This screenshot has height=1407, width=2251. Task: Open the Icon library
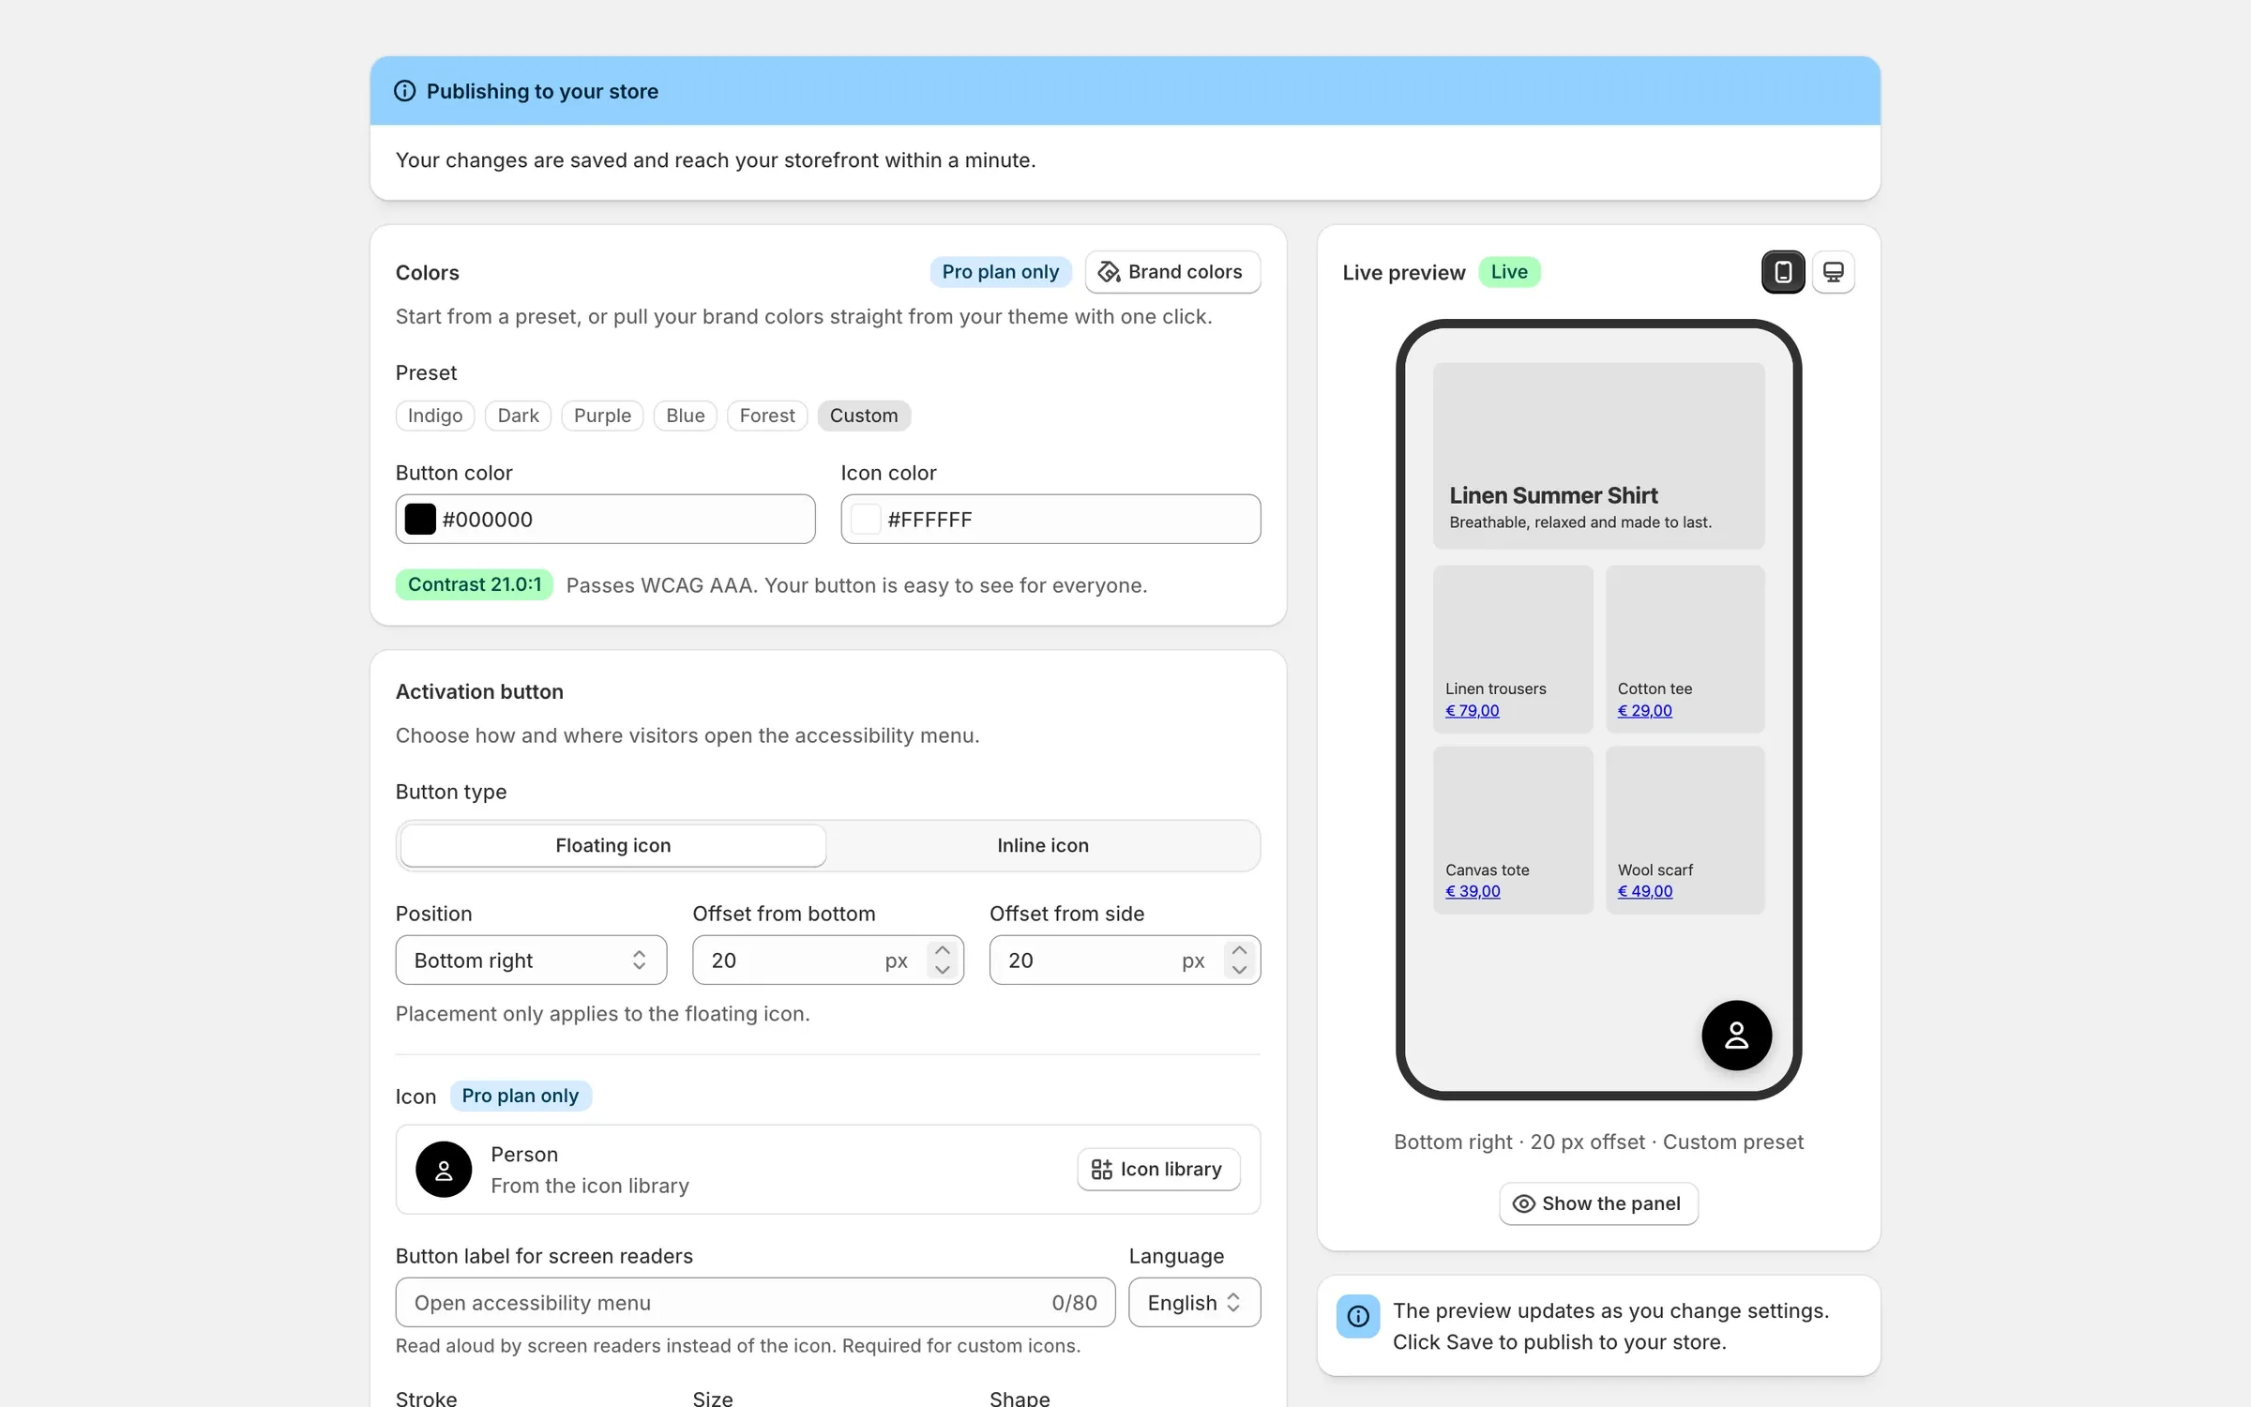pos(1158,1169)
